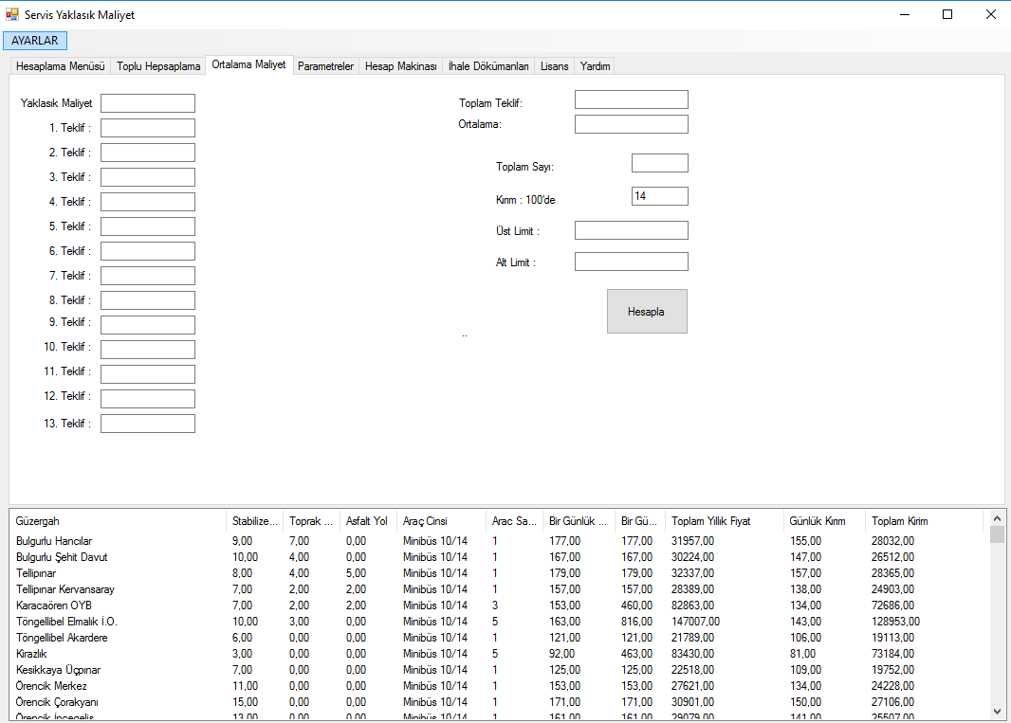
Task: Focus the Yaklaşık Maliyet input field
Action: tap(148, 103)
